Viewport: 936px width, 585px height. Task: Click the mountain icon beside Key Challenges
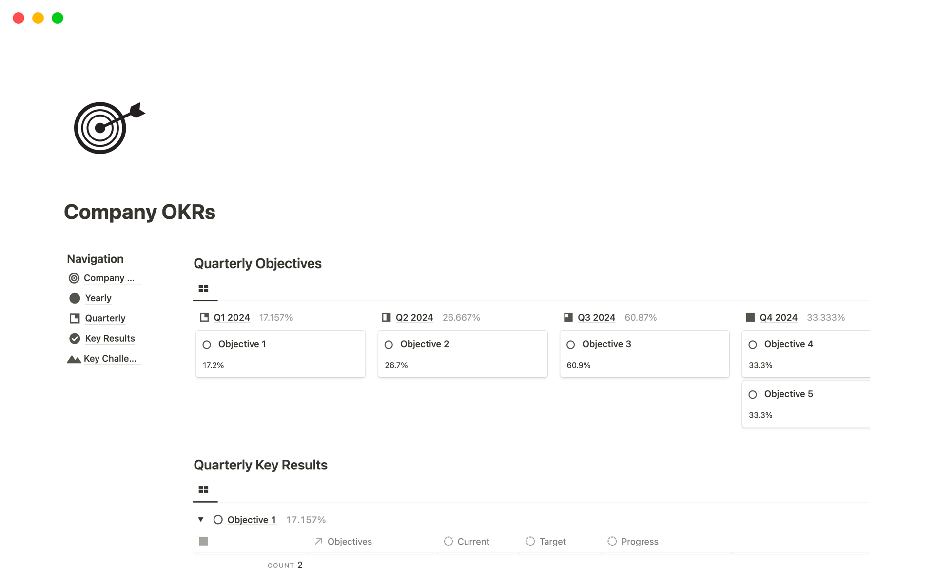click(74, 359)
